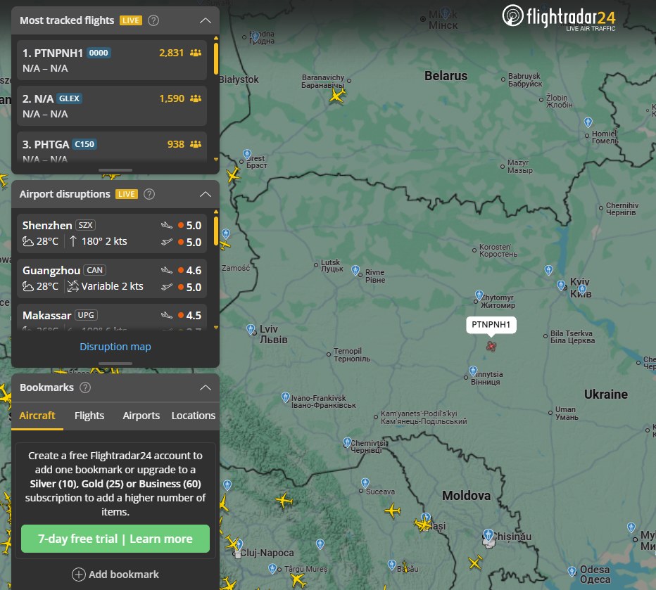Collapse the Bookmarks panel
The height and width of the screenshot is (590, 656).
click(206, 387)
